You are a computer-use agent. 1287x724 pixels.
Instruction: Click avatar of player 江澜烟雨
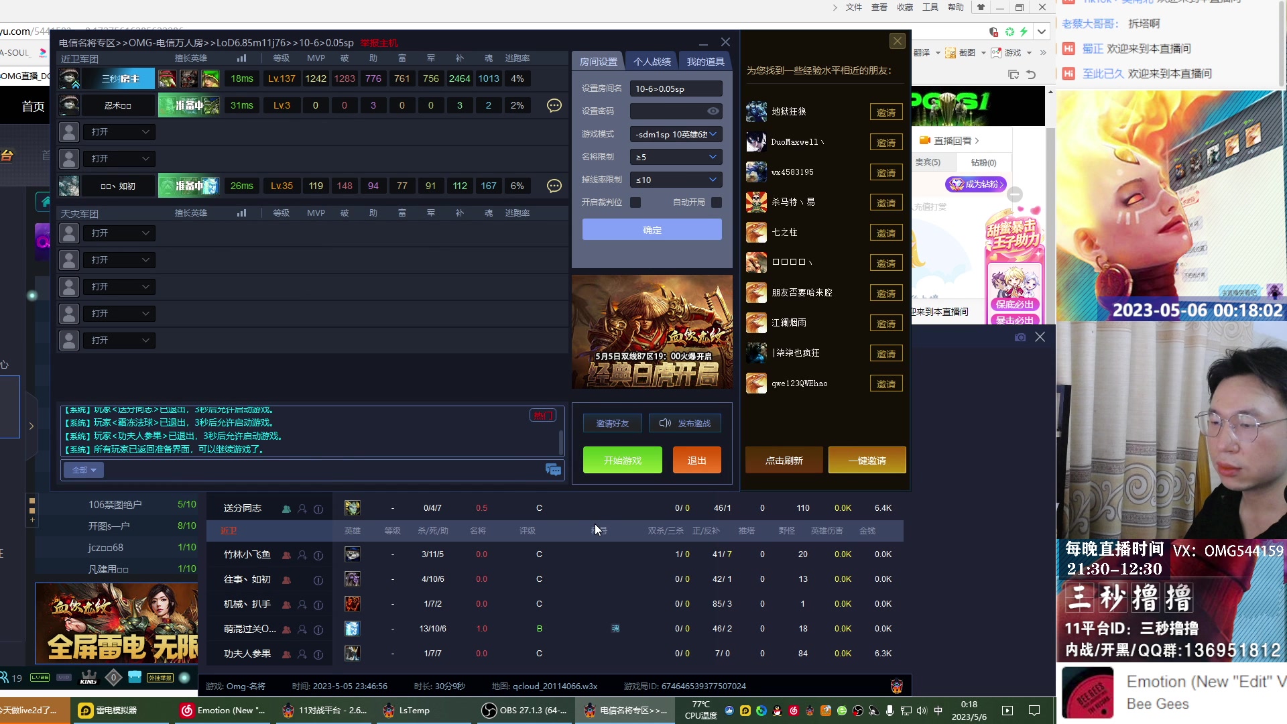[x=756, y=322]
